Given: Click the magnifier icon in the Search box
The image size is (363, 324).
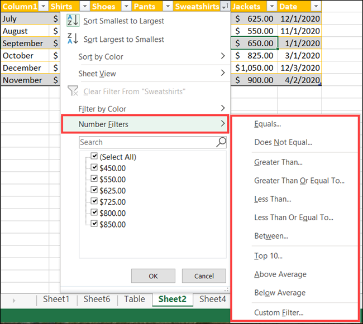Looking at the screenshot, I should click(x=221, y=142).
